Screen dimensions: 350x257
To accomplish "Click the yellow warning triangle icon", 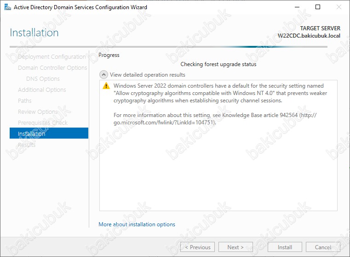I will tap(106, 86).
